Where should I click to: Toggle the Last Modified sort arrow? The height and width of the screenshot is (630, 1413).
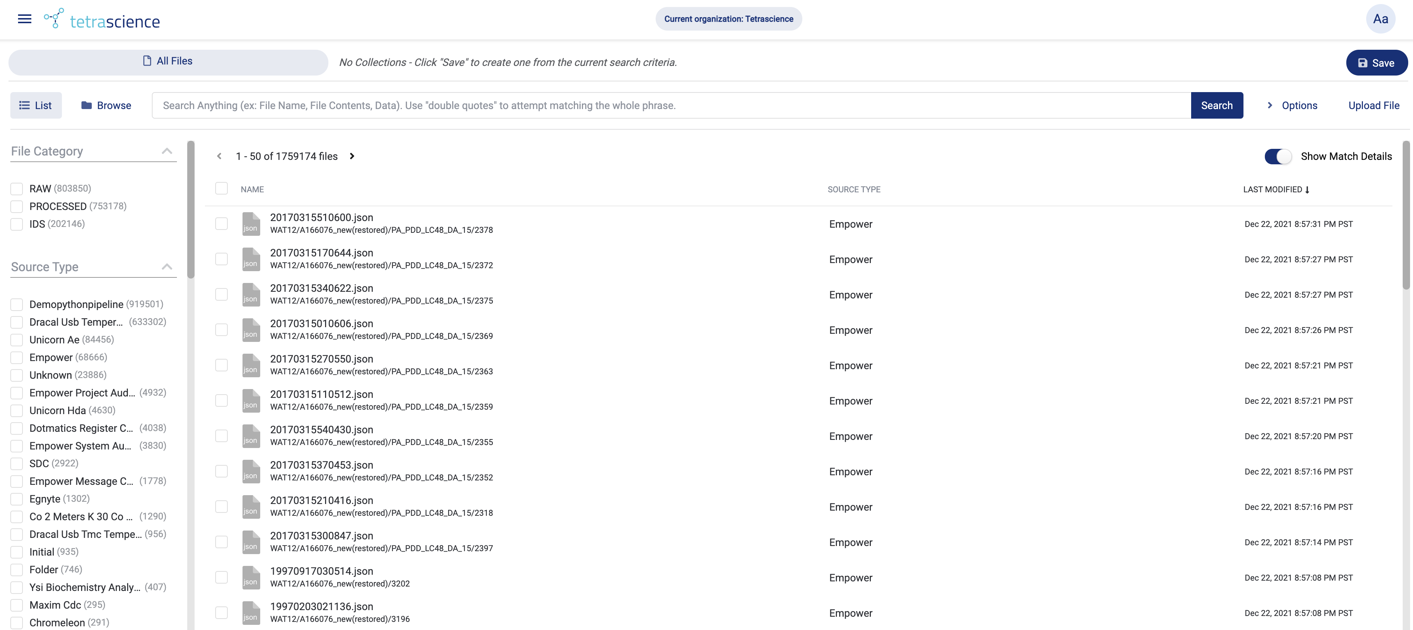tap(1308, 190)
